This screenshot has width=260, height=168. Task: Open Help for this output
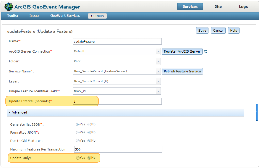[x=234, y=31]
